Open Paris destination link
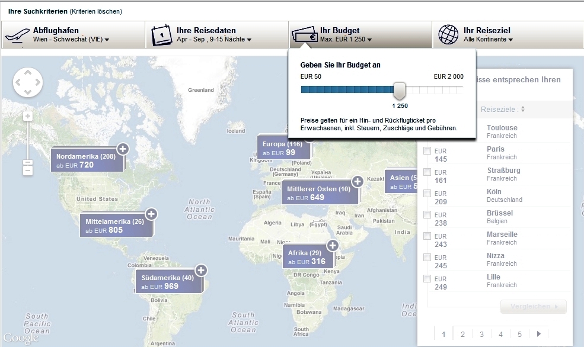The width and height of the screenshot is (584, 347). (x=495, y=149)
